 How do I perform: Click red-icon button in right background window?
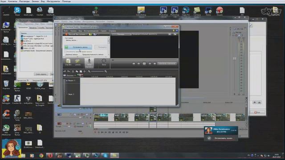pyautogui.click(x=257, y=112)
